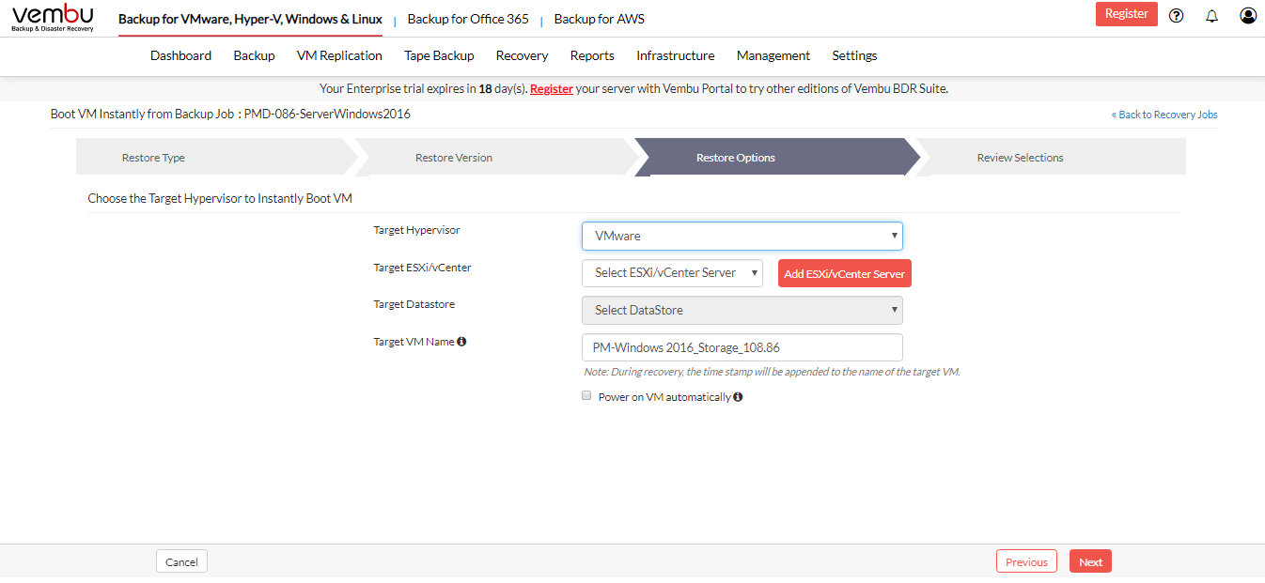Click the time stamp note text
The width and height of the screenshot is (1265, 583).
click(x=772, y=372)
